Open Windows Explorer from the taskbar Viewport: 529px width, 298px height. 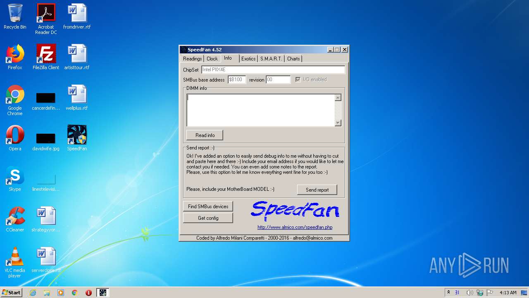(x=47, y=293)
